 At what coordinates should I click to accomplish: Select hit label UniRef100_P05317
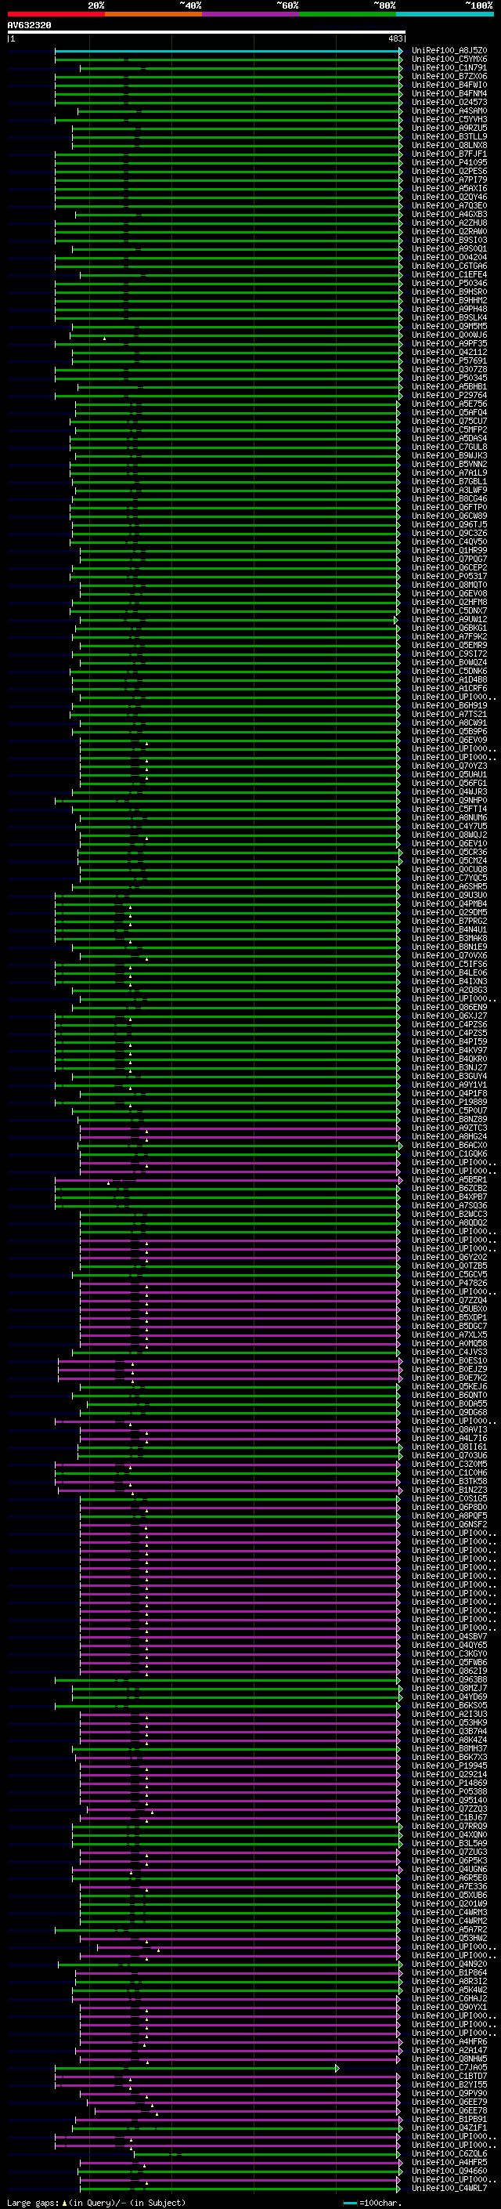pos(449,576)
